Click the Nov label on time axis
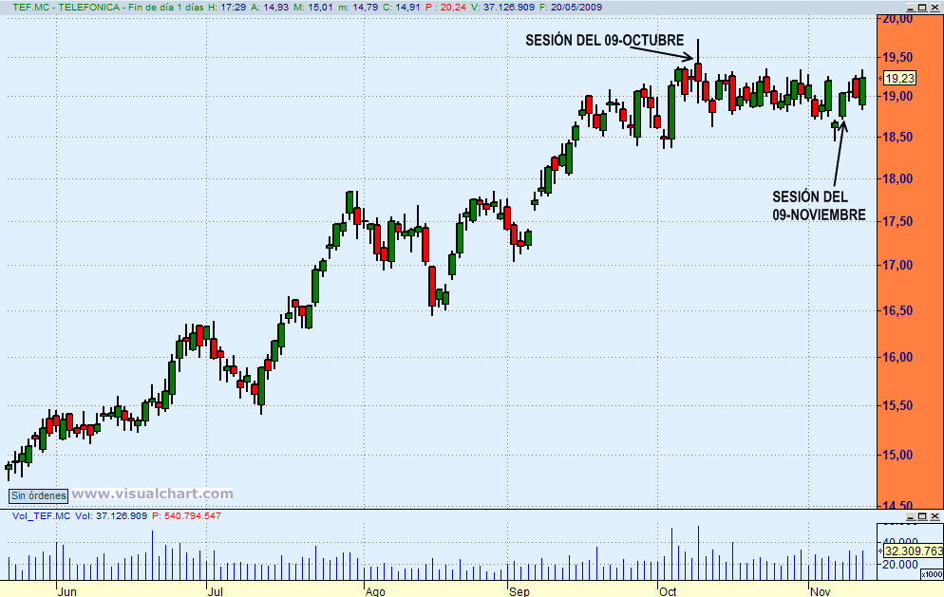 (821, 591)
